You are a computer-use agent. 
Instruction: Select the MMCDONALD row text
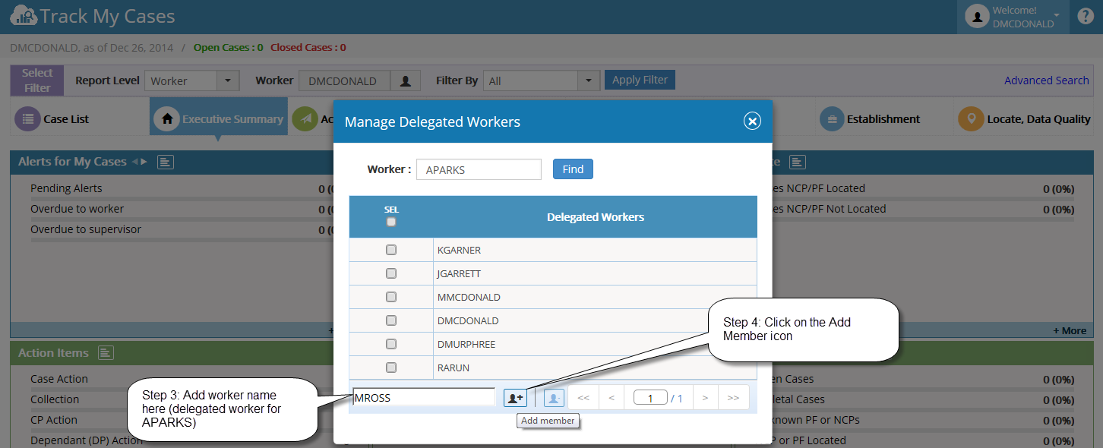pos(469,297)
